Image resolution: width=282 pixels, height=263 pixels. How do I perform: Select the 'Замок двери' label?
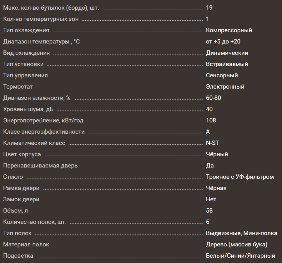(21, 199)
